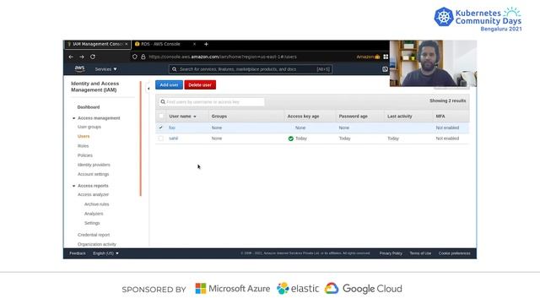Tick the select-all checkbox in the table header
This screenshot has width=540, height=304.
point(161,117)
